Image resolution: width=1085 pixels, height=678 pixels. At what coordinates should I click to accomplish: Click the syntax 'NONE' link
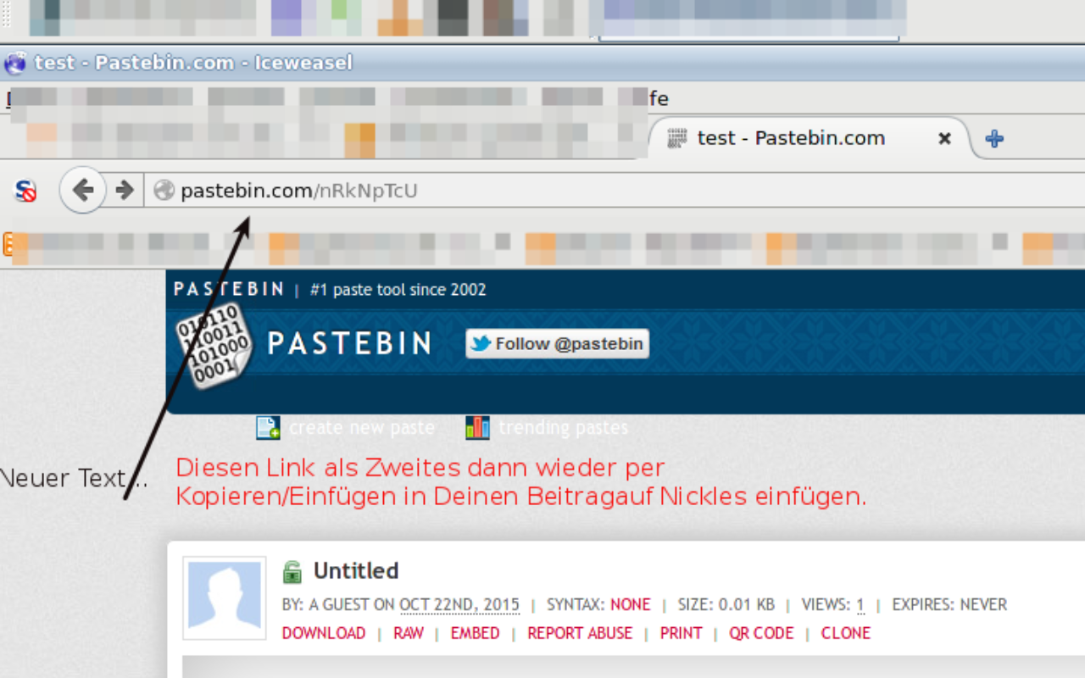point(631,605)
